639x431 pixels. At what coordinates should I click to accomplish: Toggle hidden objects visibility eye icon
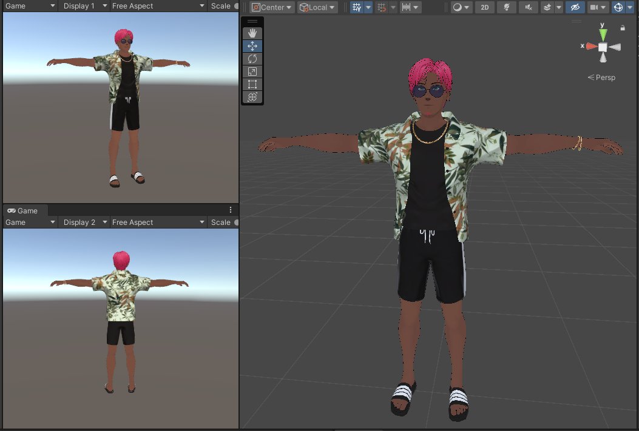click(575, 7)
